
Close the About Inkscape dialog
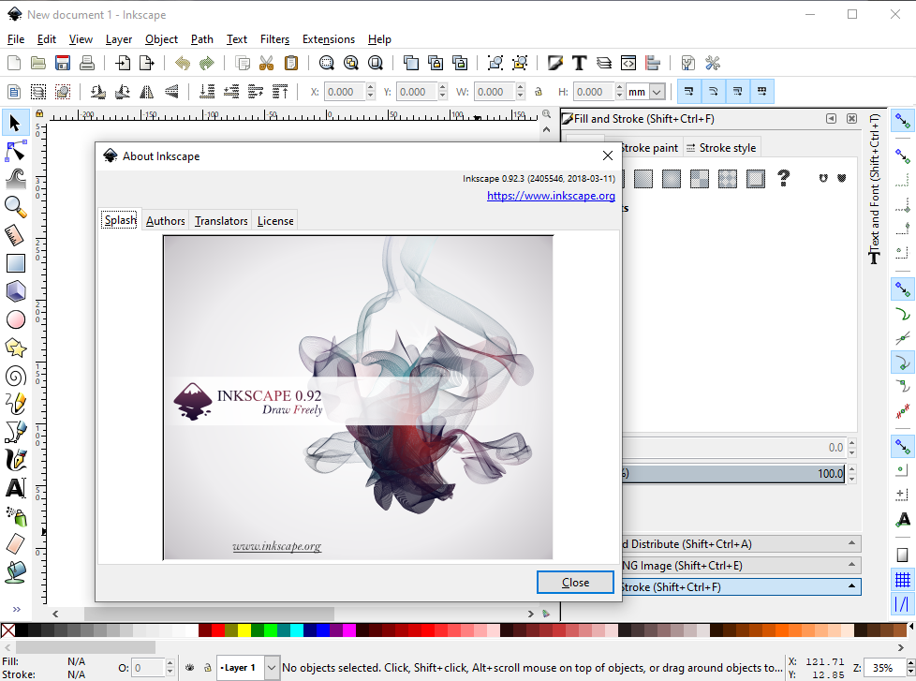575,582
